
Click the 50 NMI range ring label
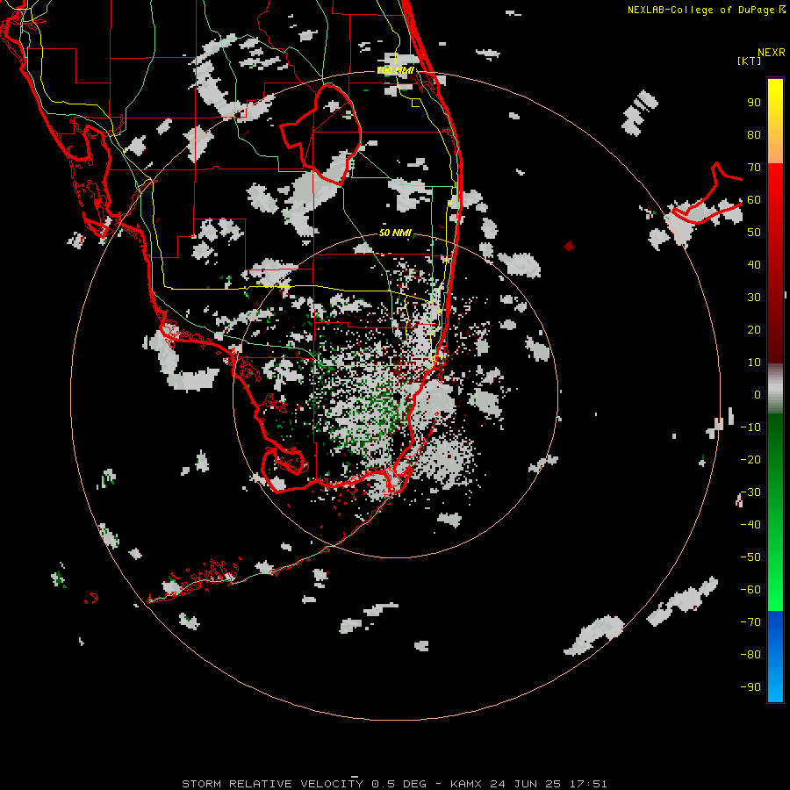pyautogui.click(x=396, y=233)
